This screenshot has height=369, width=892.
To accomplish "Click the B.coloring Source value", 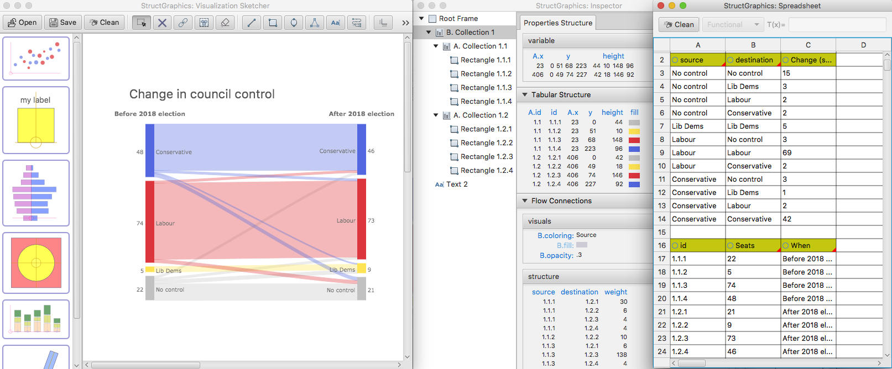I will (586, 235).
